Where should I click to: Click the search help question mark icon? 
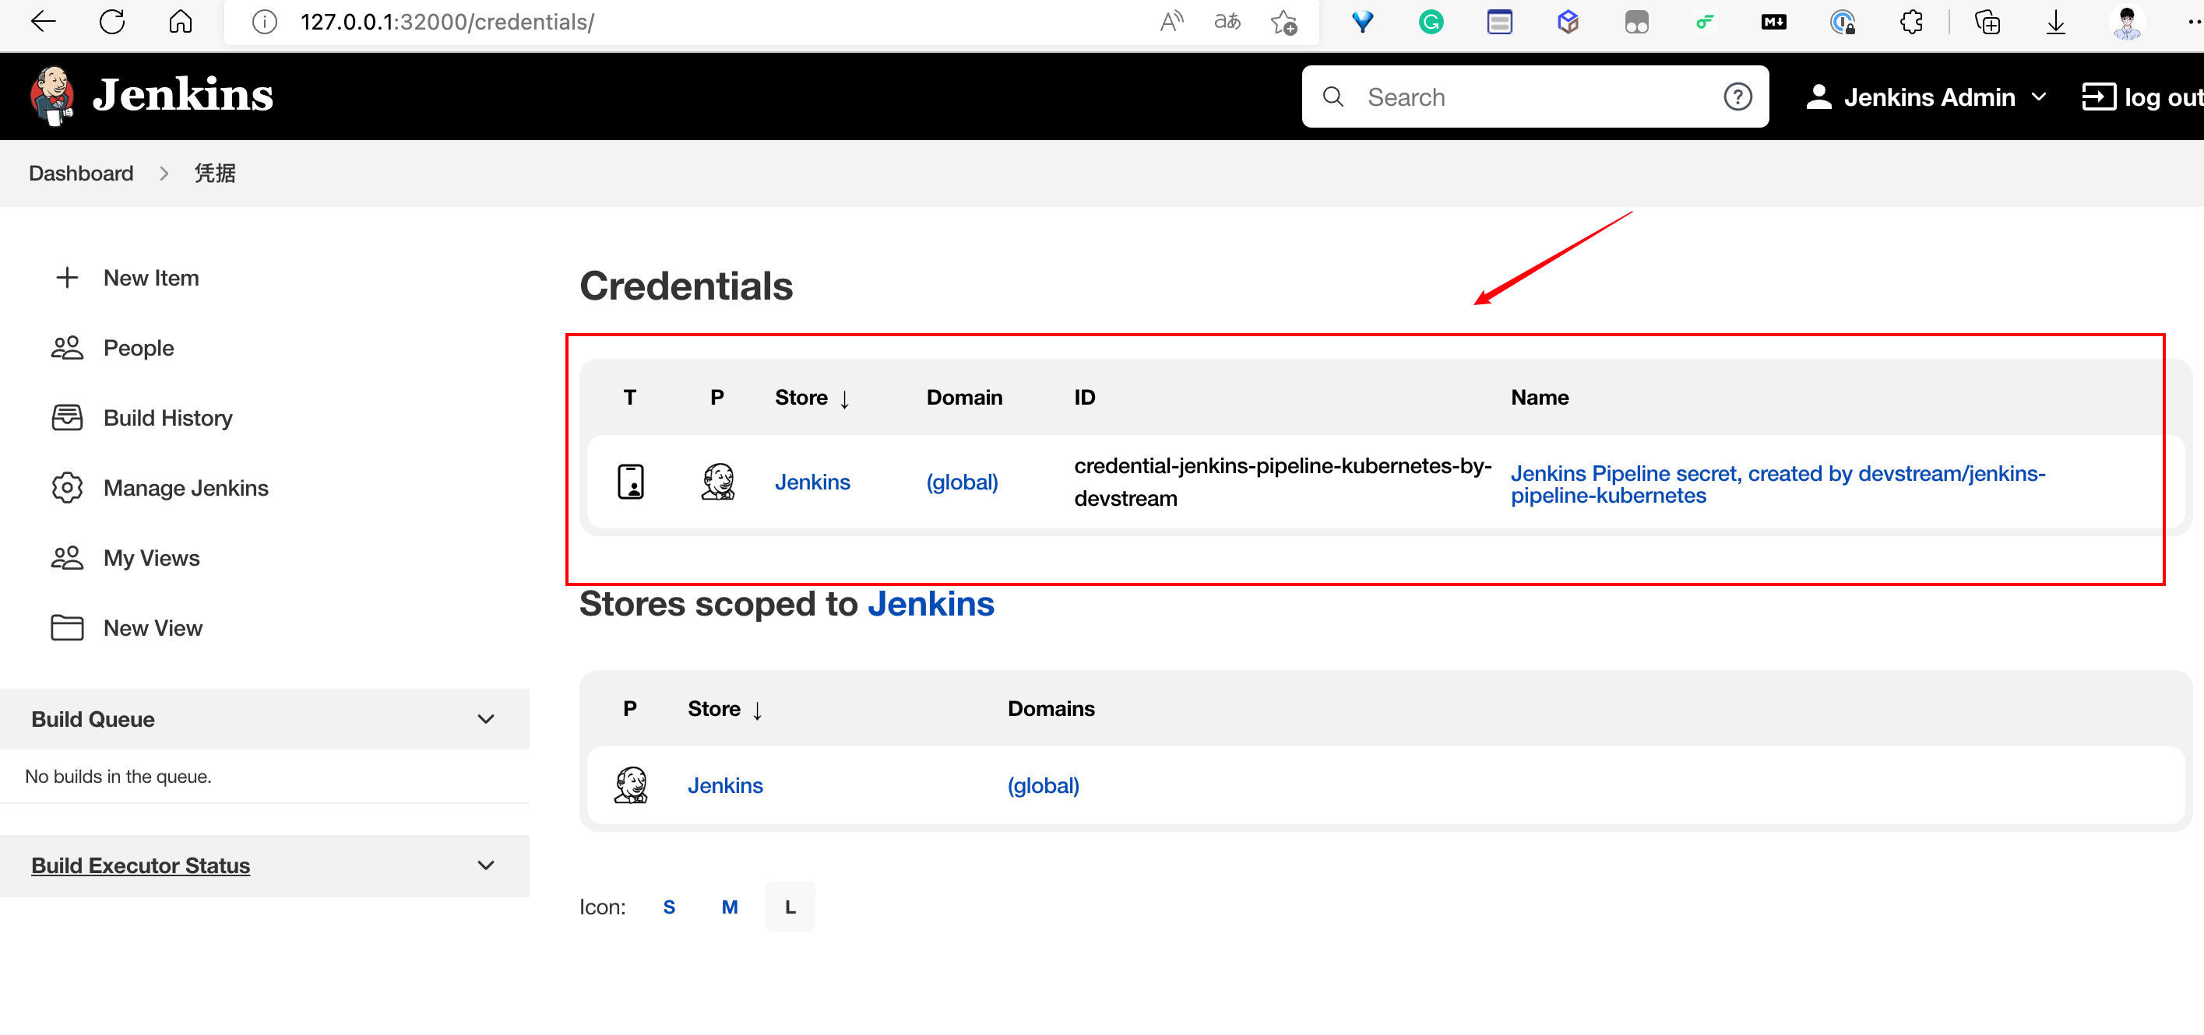[1737, 96]
